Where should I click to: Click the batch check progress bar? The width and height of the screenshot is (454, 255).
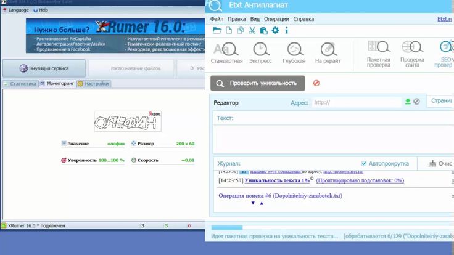[x=332, y=227]
